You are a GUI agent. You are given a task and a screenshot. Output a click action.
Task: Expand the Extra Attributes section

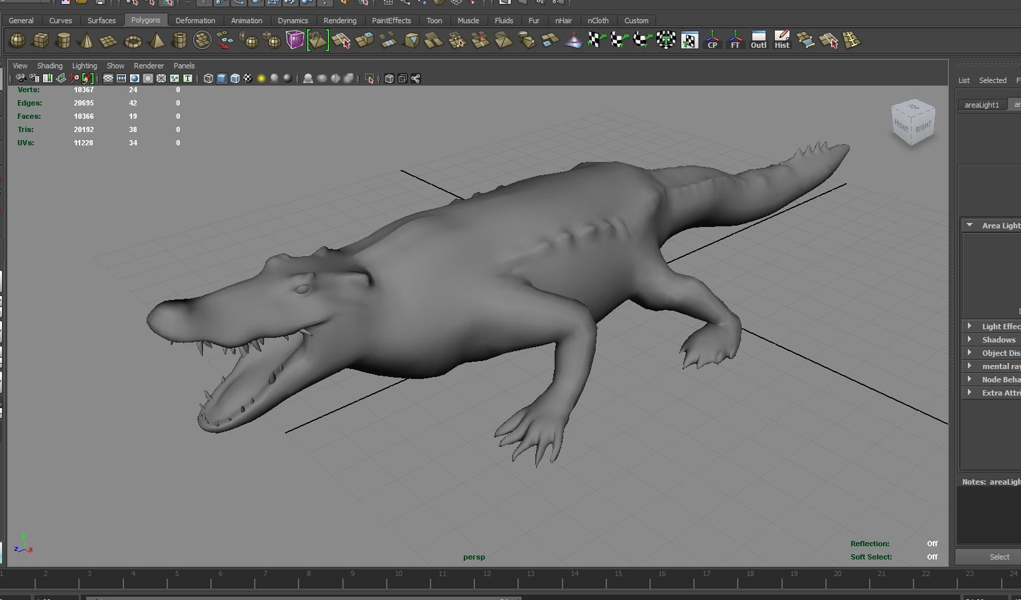point(970,392)
